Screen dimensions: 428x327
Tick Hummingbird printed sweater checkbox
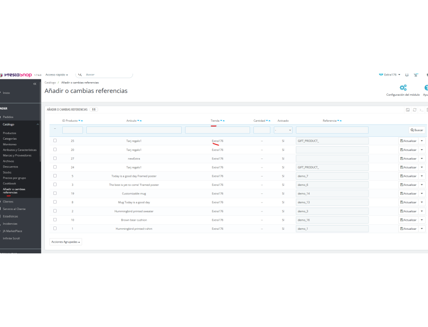[x=55, y=211]
